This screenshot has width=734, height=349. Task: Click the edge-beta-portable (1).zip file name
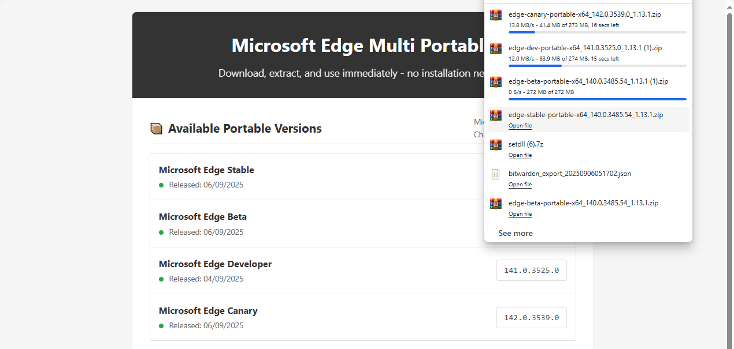pyautogui.click(x=588, y=81)
